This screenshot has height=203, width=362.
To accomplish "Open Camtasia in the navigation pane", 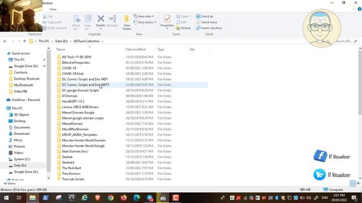I will (20, 72).
